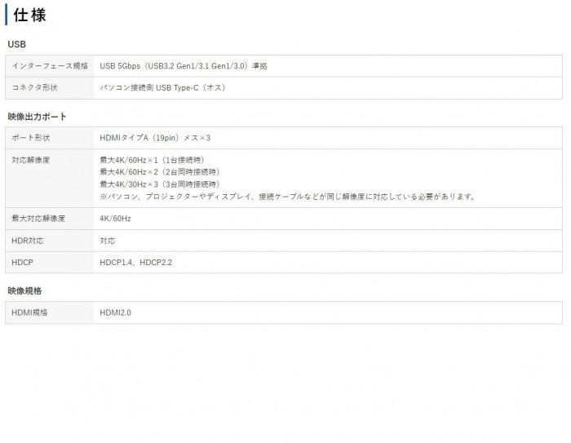Select the HDCP1.4、HDCP2.2 value

tap(136, 263)
